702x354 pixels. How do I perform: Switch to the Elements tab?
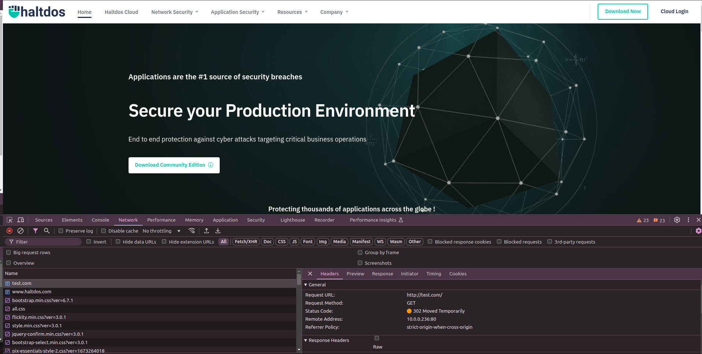(x=72, y=220)
